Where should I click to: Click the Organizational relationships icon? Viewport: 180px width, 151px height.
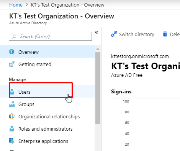(11, 116)
